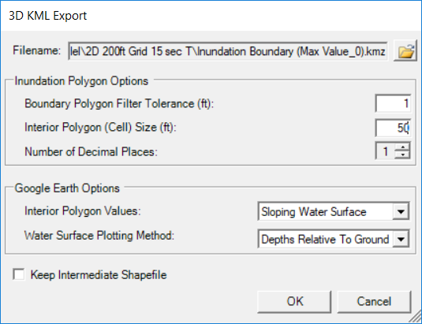Expand the Water Surface Plotting Method arrow
This screenshot has width=422, height=324.
pos(401,239)
